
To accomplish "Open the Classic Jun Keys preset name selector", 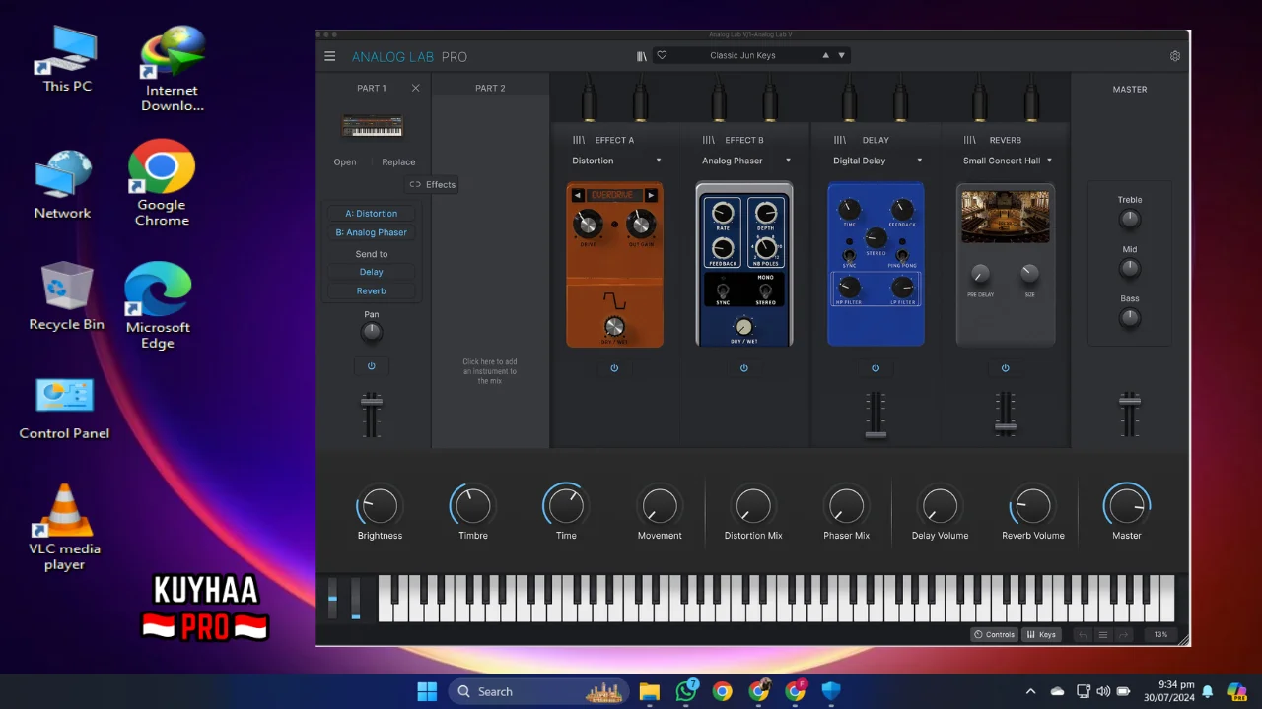I will [x=742, y=56].
